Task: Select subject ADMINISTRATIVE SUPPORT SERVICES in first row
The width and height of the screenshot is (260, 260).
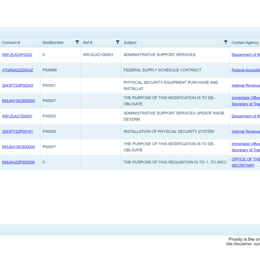Action: click(x=159, y=55)
